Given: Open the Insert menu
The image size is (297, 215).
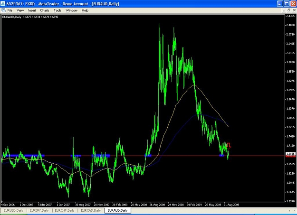Looking at the screenshot, I should coord(32,10).
